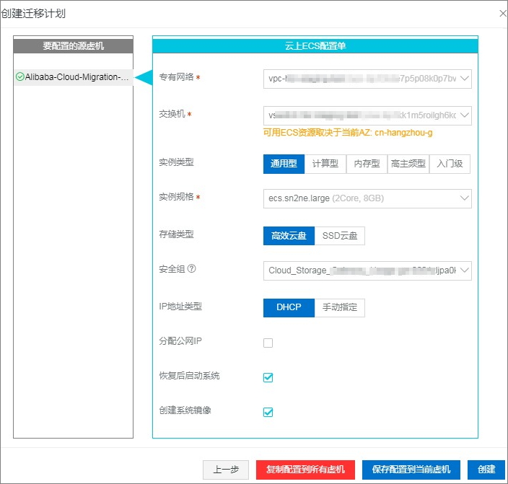
Task: Open the 安全组 Cloud_Storage dropdown
Action: click(x=367, y=270)
